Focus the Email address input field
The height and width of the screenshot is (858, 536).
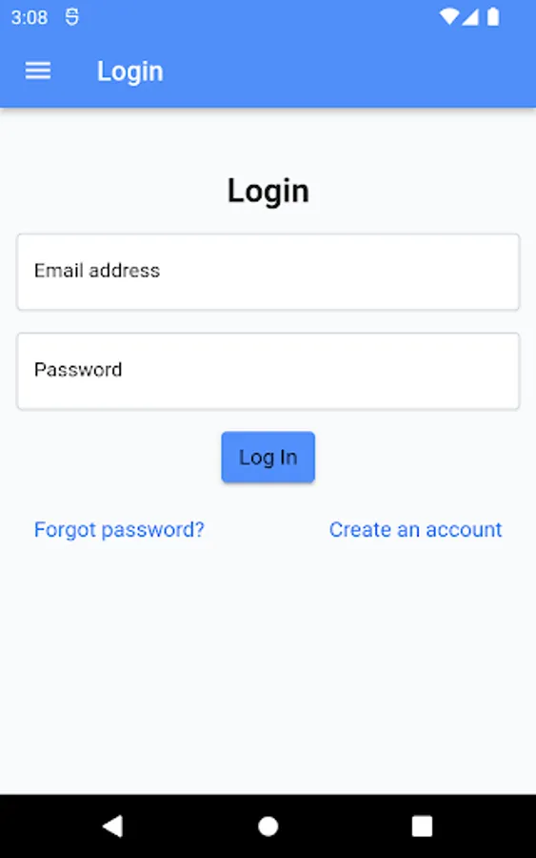pyautogui.click(x=268, y=272)
